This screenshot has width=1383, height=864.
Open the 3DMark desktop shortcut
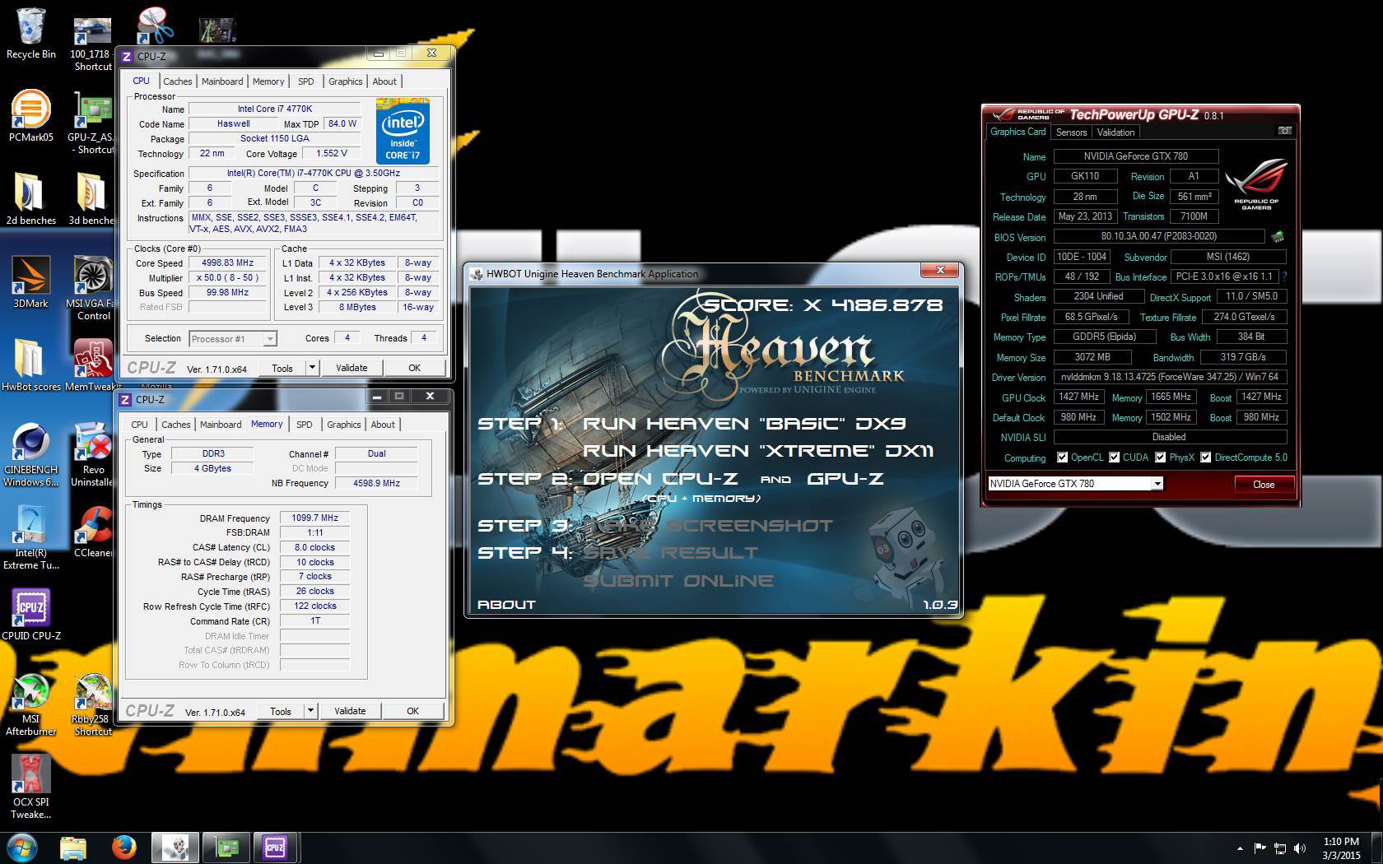(31, 281)
